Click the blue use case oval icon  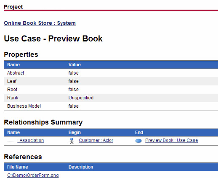tap(138, 141)
